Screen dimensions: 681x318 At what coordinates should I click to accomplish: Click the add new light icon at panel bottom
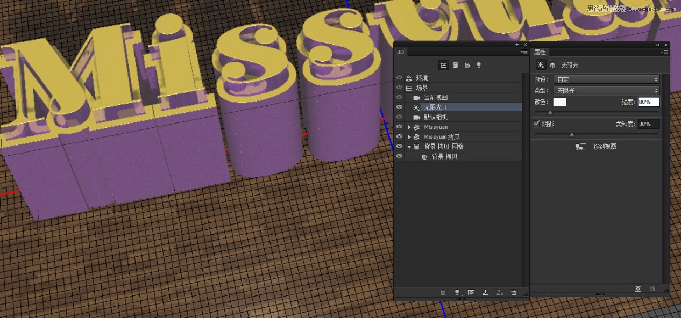click(458, 293)
